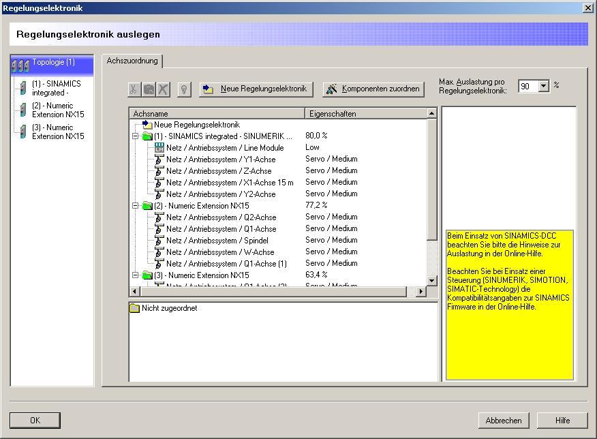Click the W-Achse axis icon
The width and height of the screenshot is (597, 439).
pyautogui.click(x=159, y=252)
